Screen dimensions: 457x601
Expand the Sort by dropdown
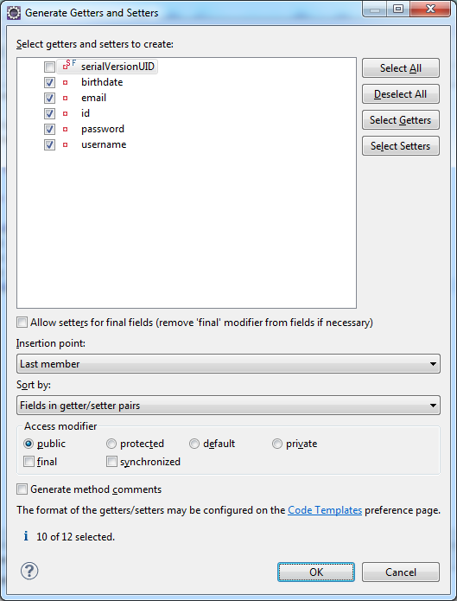[x=228, y=406]
